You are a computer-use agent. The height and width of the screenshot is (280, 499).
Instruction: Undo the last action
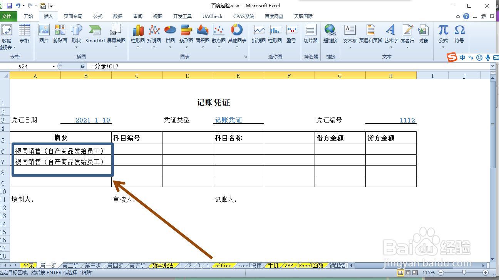[18, 6]
